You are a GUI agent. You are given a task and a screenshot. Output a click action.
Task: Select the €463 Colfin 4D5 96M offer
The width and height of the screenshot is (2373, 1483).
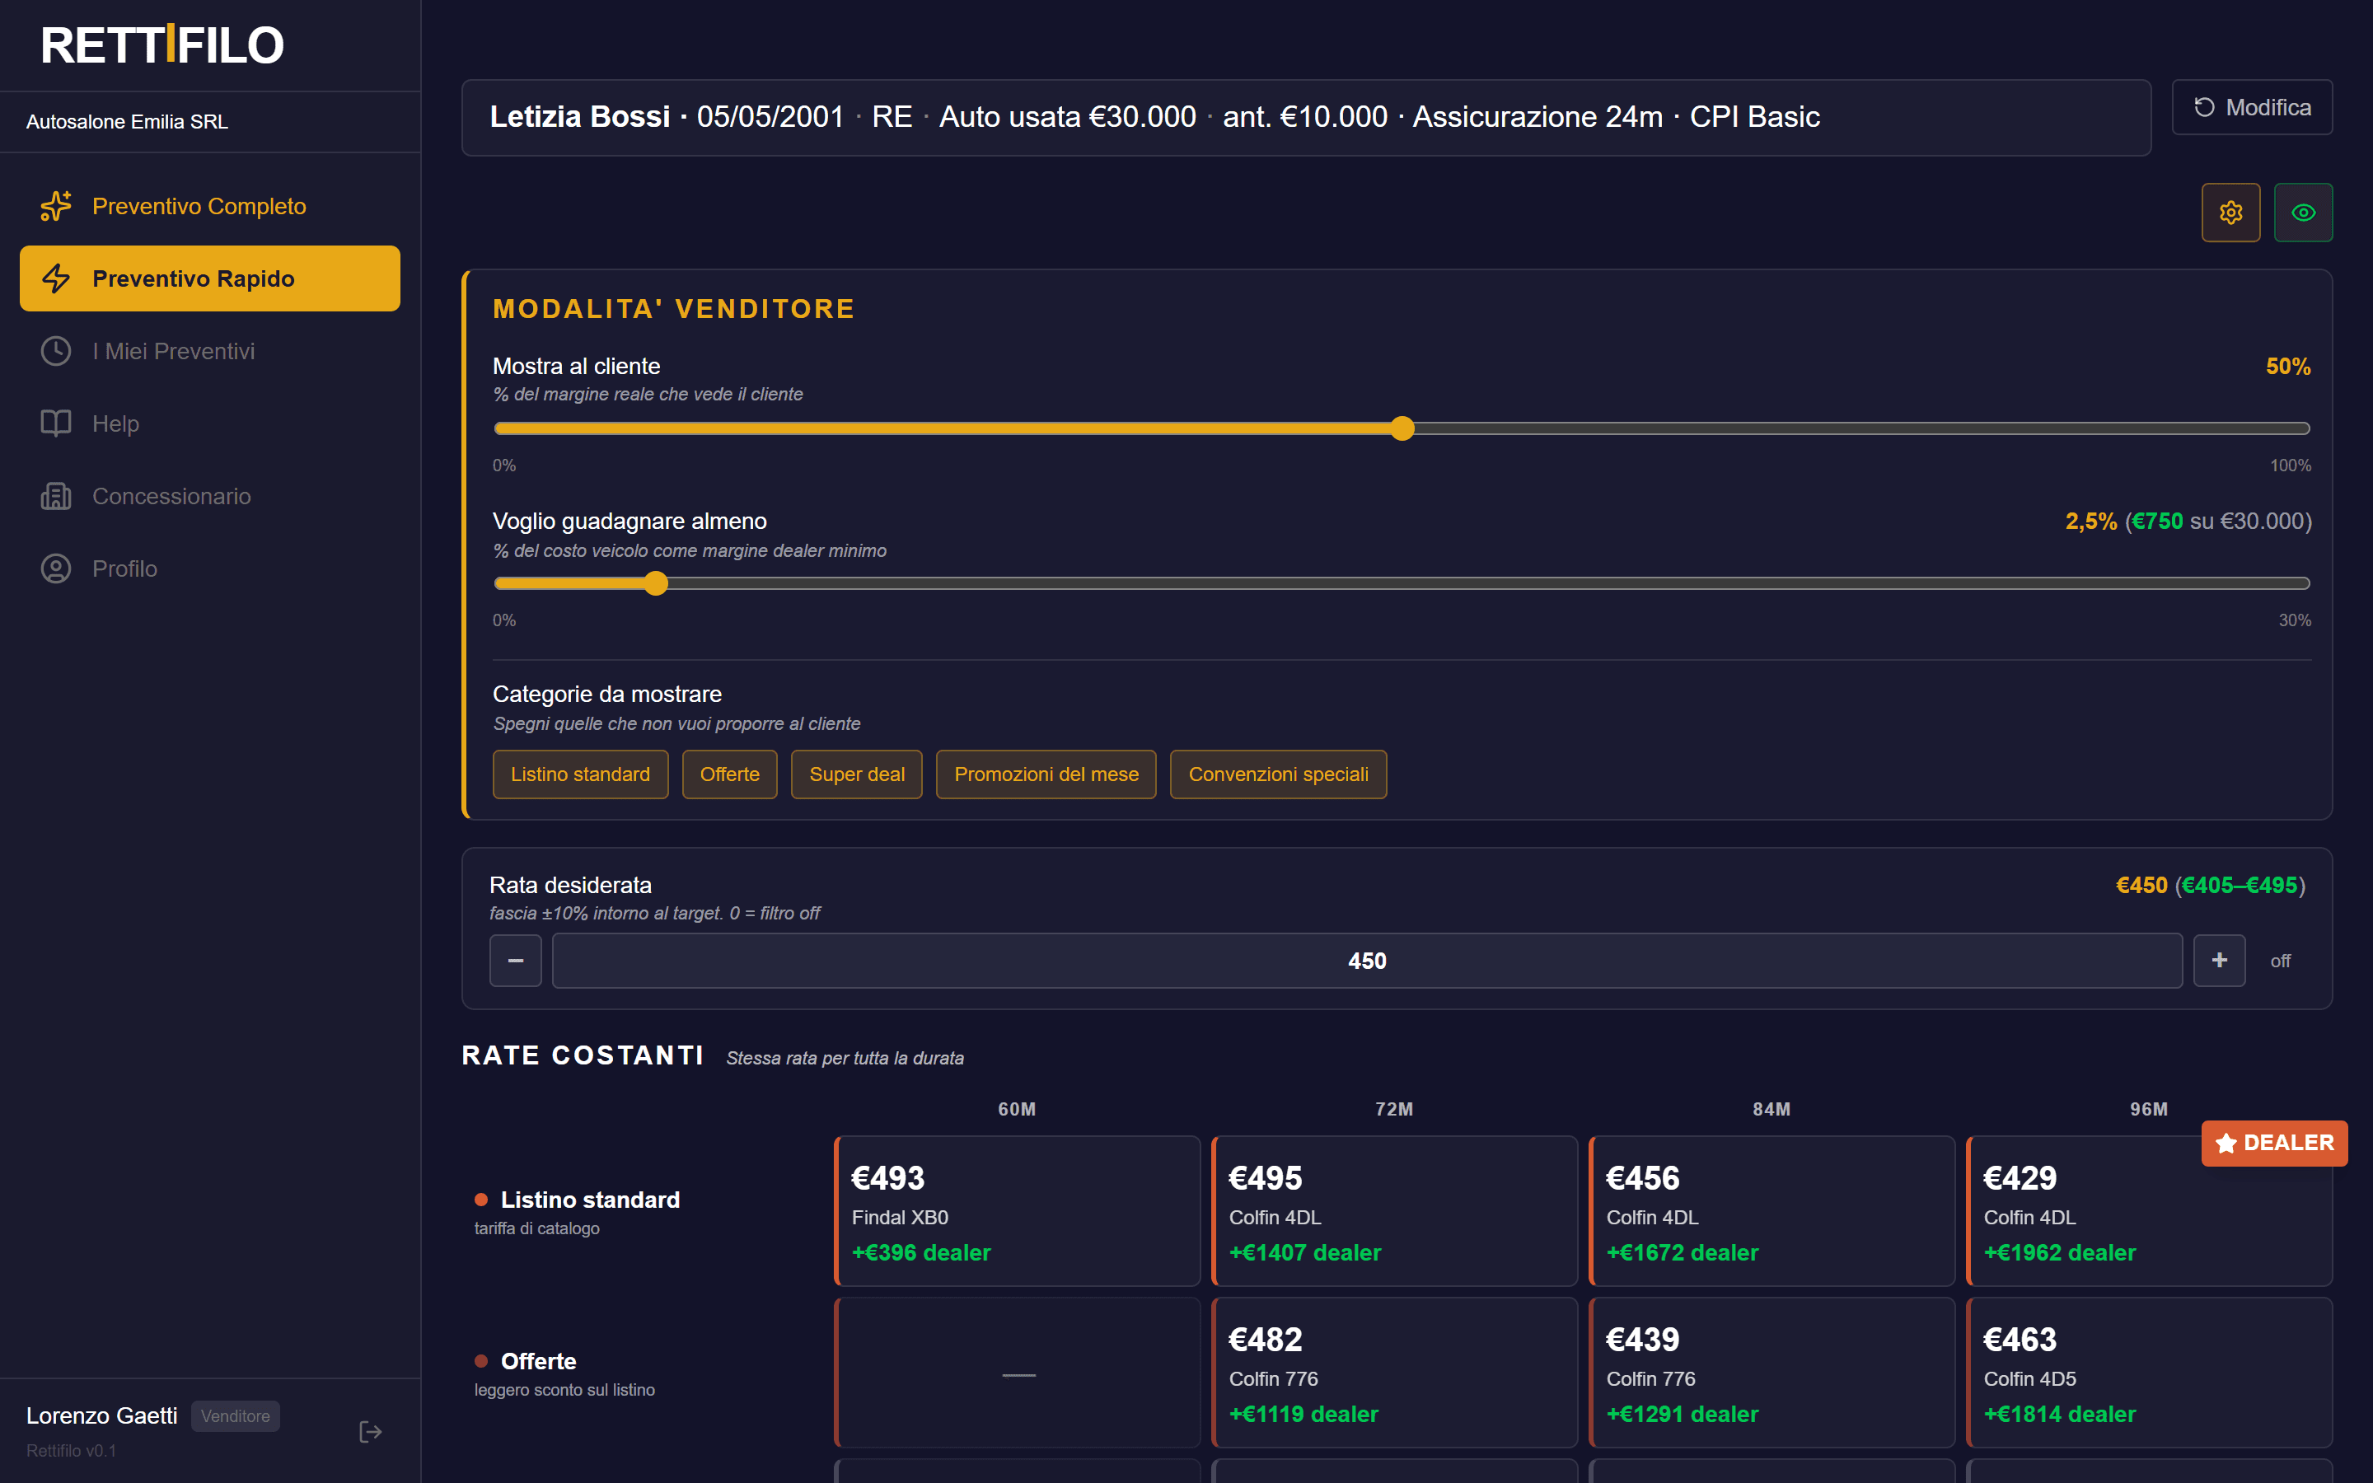(x=2150, y=1372)
